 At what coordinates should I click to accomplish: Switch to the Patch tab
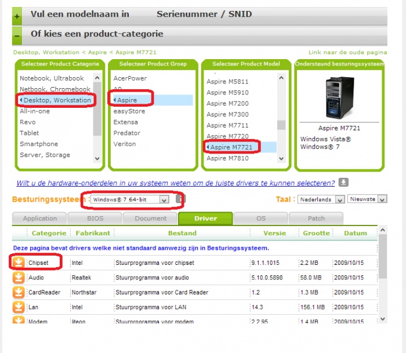point(316,219)
